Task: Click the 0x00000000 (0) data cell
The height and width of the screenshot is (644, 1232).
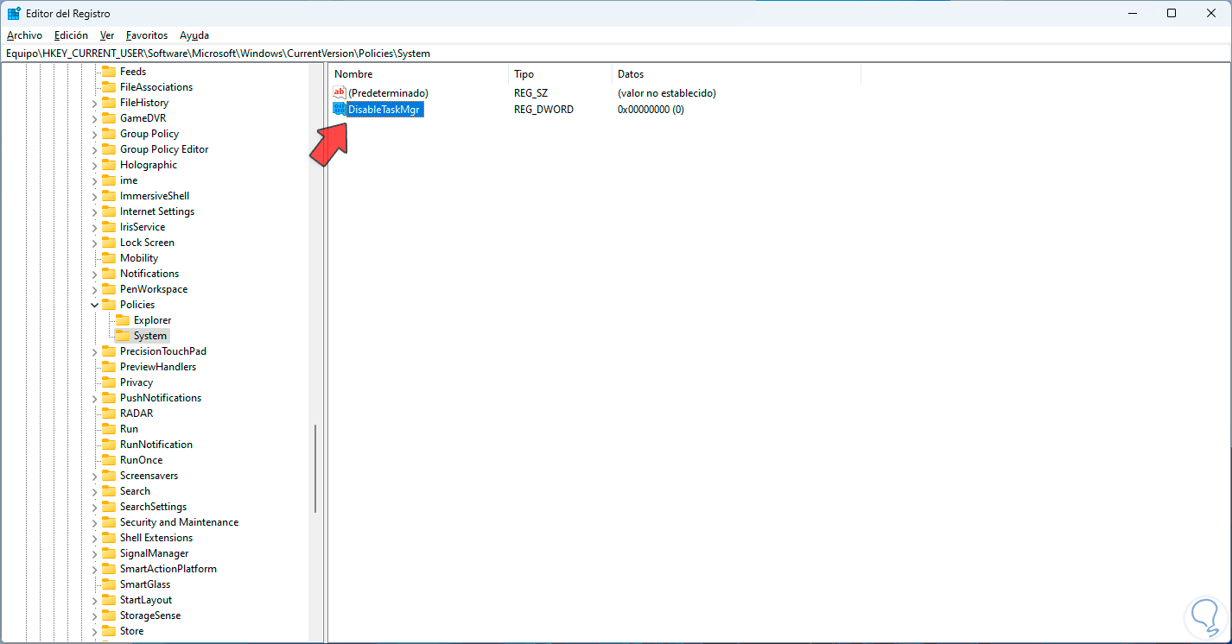Action: point(651,110)
